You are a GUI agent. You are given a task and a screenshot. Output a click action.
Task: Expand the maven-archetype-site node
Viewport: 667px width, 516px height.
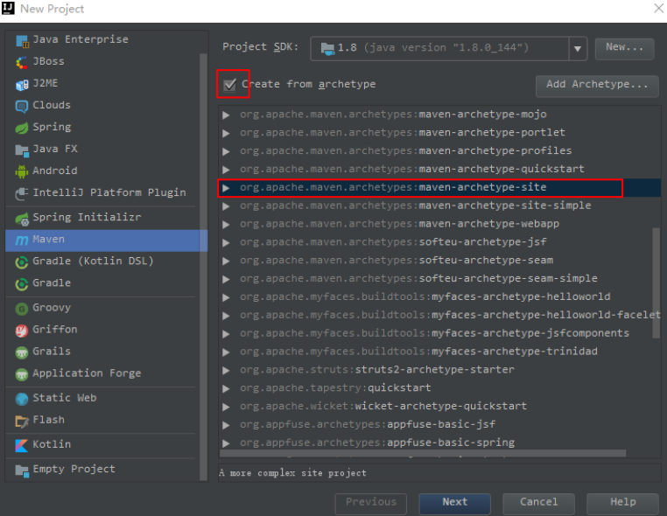[x=226, y=188]
